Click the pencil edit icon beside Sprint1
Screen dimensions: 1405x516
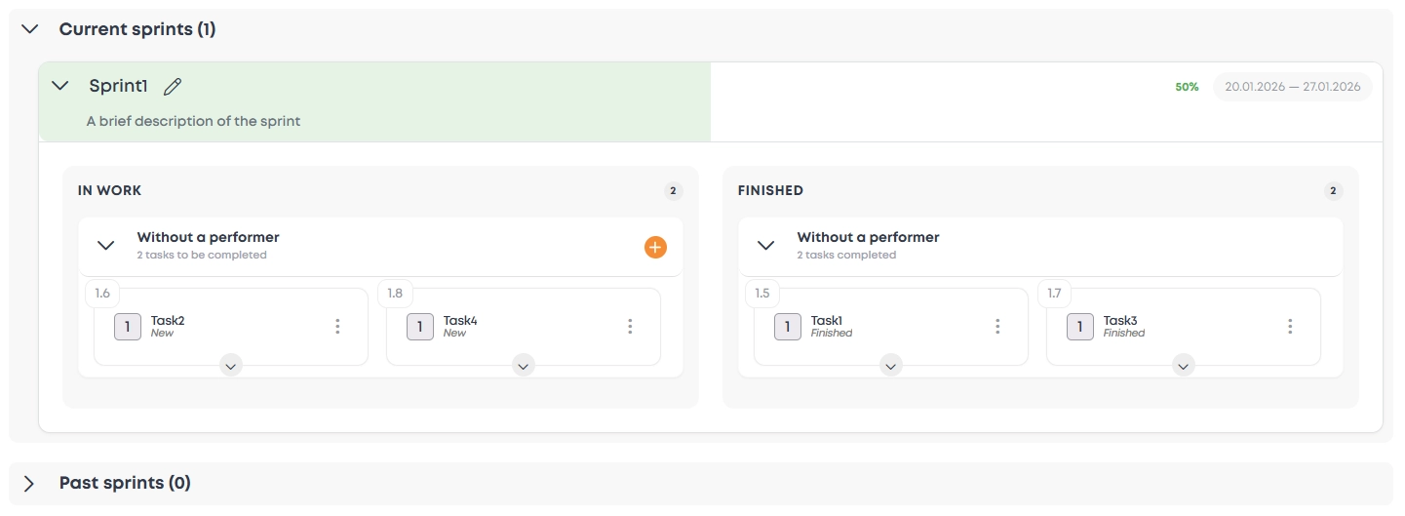click(x=173, y=87)
